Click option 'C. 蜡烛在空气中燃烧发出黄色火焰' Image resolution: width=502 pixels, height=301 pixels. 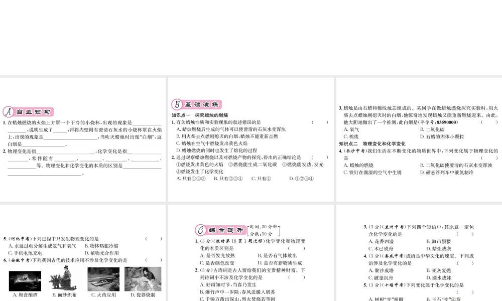212,143
